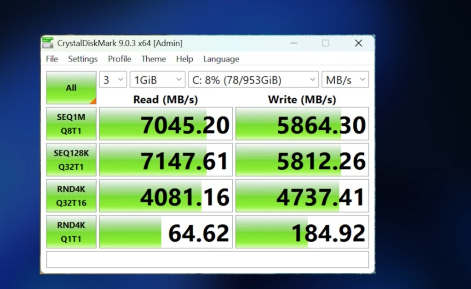Expand the 1GiB test size dropdown
The image size is (471, 289).
pyautogui.click(x=157, y=80)
